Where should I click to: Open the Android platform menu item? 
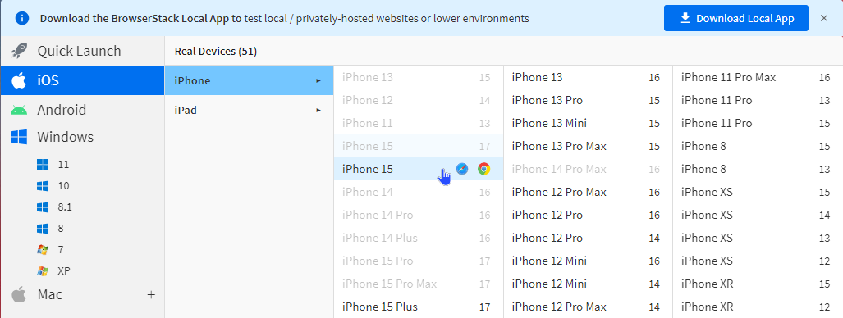click(82, 110)
